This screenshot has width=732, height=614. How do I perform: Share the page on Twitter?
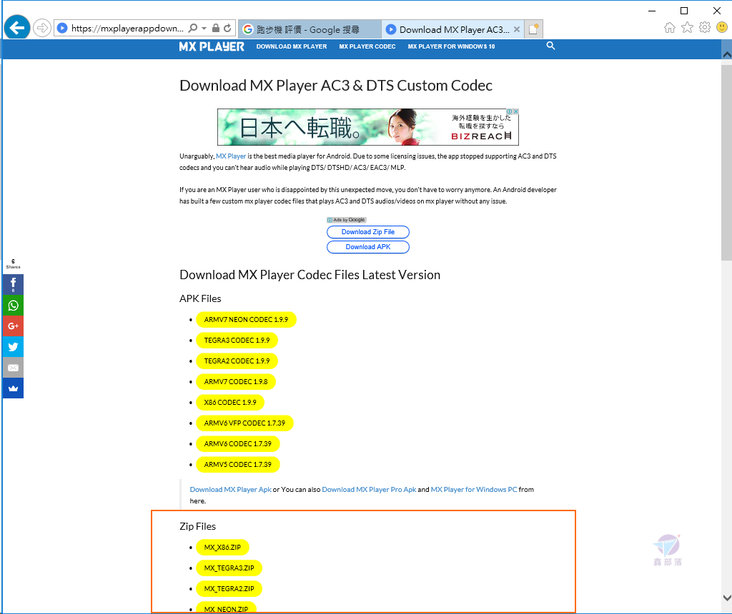(13, 347)
